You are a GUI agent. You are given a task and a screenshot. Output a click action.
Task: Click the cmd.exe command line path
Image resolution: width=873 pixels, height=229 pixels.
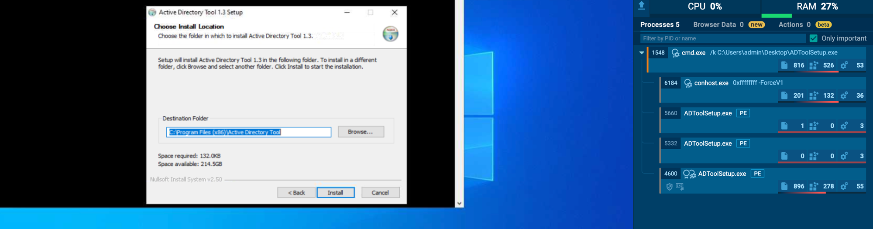point(773,53)
